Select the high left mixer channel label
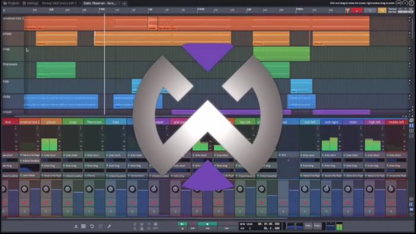Viewport: 416px width, 234px height. 374,122
